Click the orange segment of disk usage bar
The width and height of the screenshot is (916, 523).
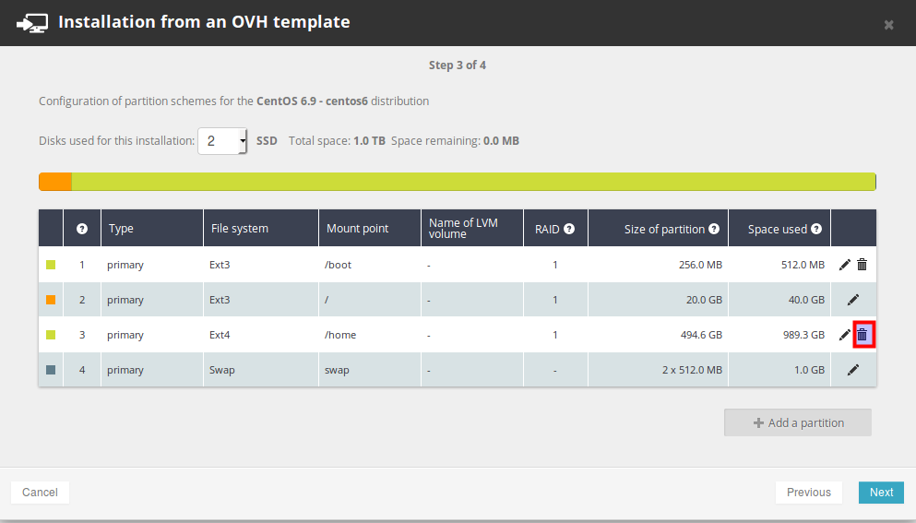coord(55,182)
